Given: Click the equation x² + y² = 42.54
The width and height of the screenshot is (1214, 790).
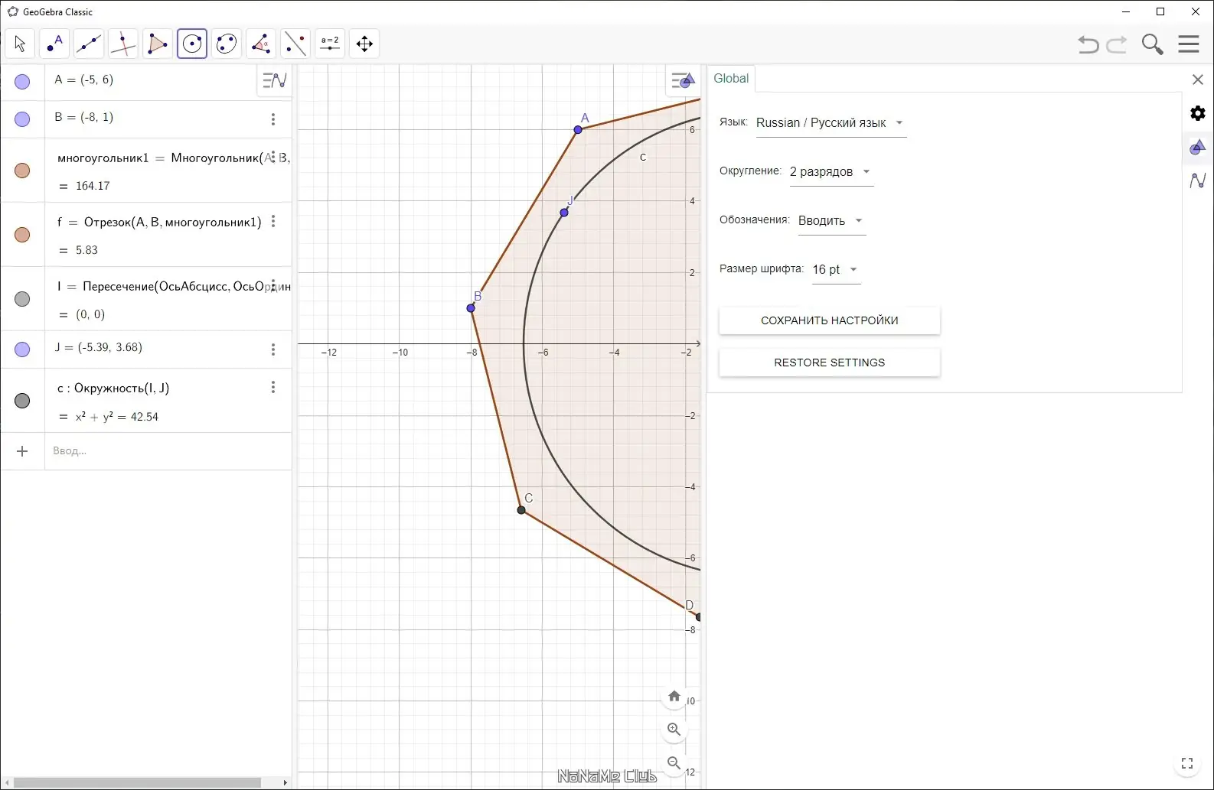Looking at the screenshot, I should (x=117, y=417).
